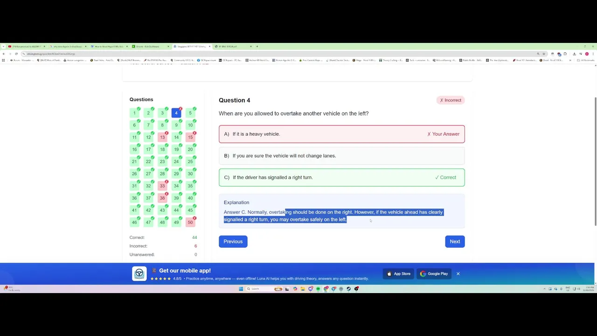This screenshot has height=336, width=597.
Task: Open a new browser tab with plus
Action: click(257, 46)
